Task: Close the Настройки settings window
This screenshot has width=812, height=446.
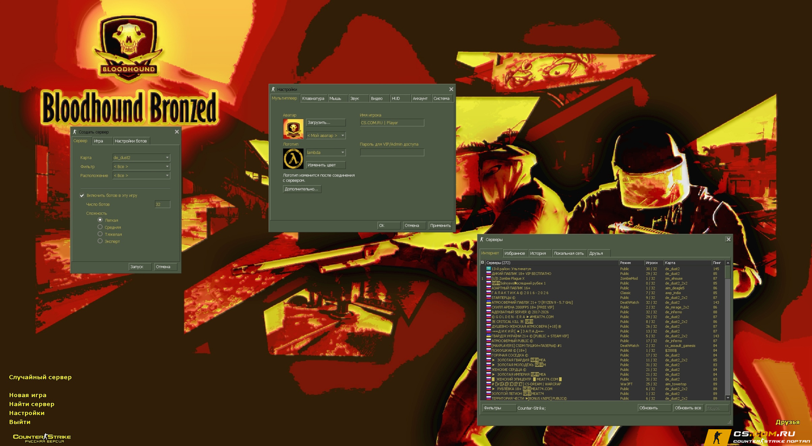Action: (x=451, y=89)
